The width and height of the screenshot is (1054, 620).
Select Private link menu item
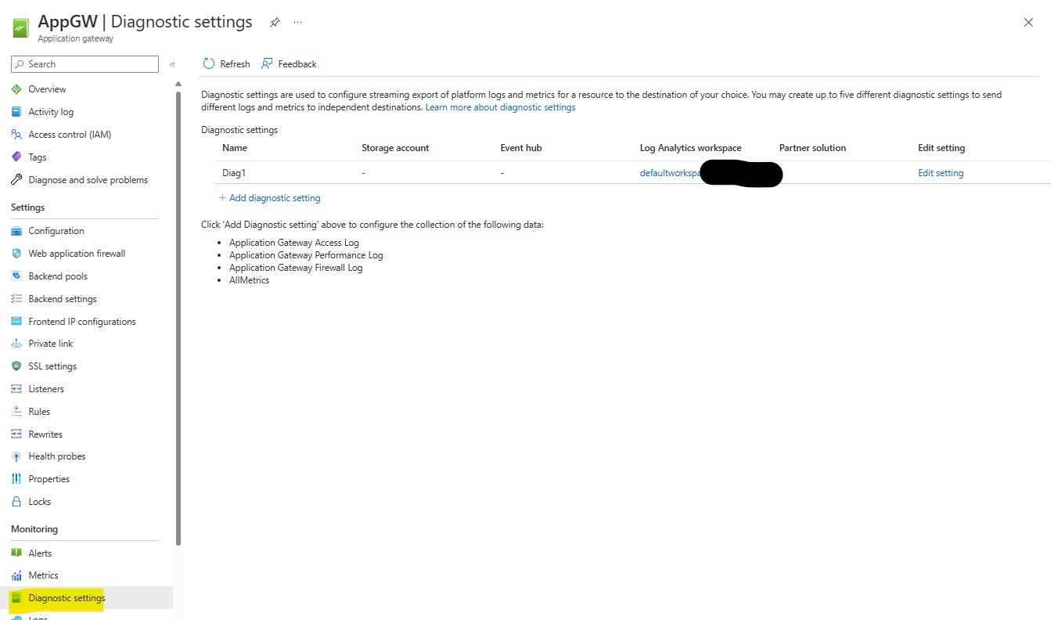coord(51,344)
